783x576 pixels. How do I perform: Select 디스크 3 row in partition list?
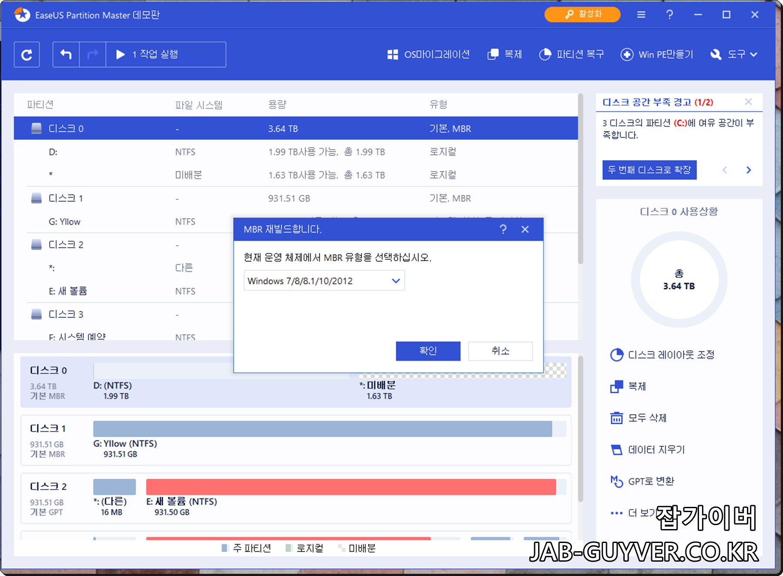pyautogui.click(x=124, y=314)
